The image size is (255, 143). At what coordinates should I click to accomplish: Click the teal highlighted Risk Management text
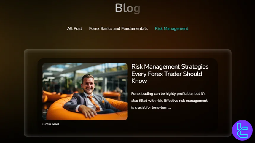(x=171, y=28)
